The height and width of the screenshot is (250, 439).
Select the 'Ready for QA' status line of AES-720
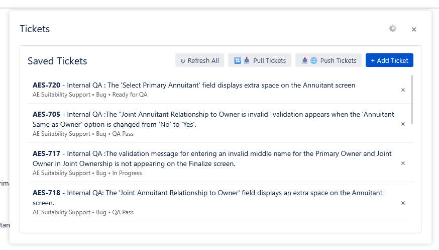point(90,95)
